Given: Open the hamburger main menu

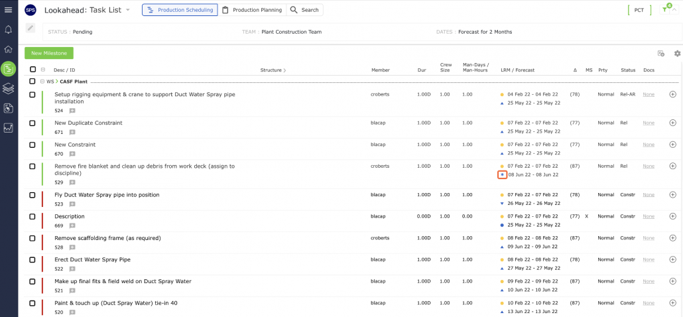Looking at the screenshot, I should (8, 9).
